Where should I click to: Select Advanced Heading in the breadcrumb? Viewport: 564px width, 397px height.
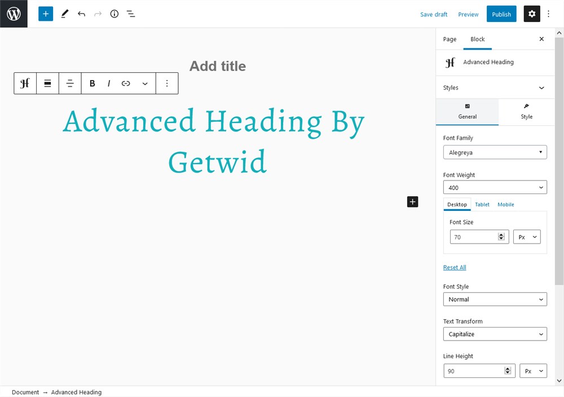point(76,392)
